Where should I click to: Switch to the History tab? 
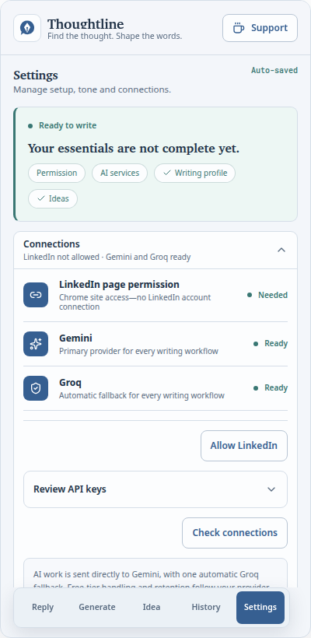[206, 608]
